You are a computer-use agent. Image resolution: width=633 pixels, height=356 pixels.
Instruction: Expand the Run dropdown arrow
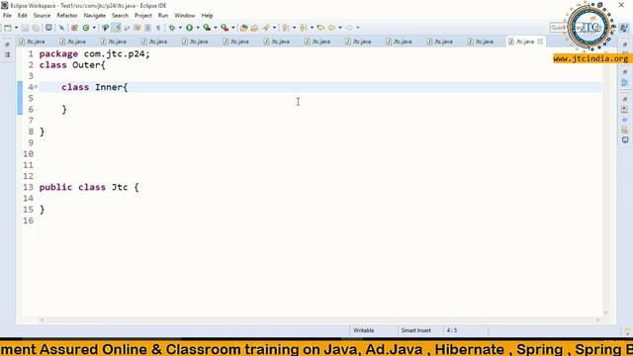tap(198, 28)
